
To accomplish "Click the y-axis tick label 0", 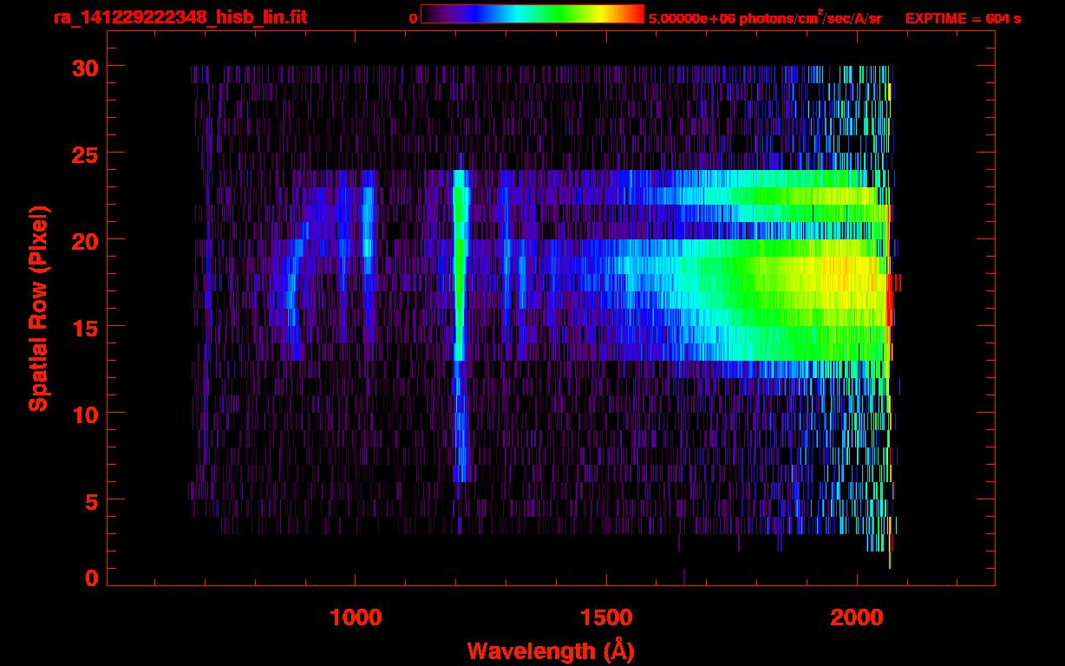I will 92,578.
